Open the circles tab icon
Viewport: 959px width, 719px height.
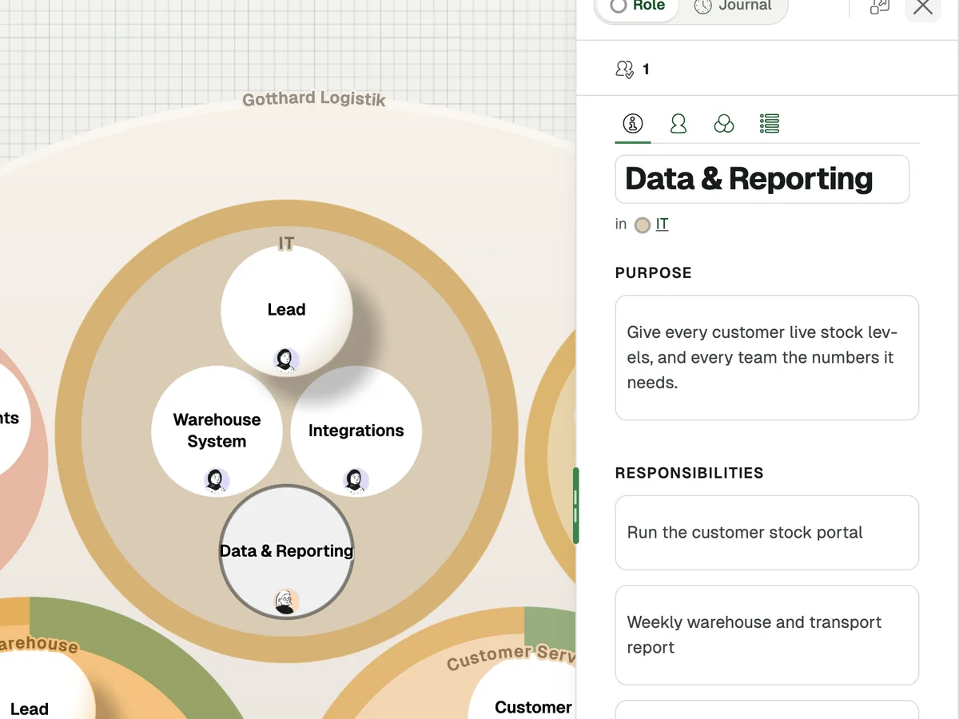724,124
